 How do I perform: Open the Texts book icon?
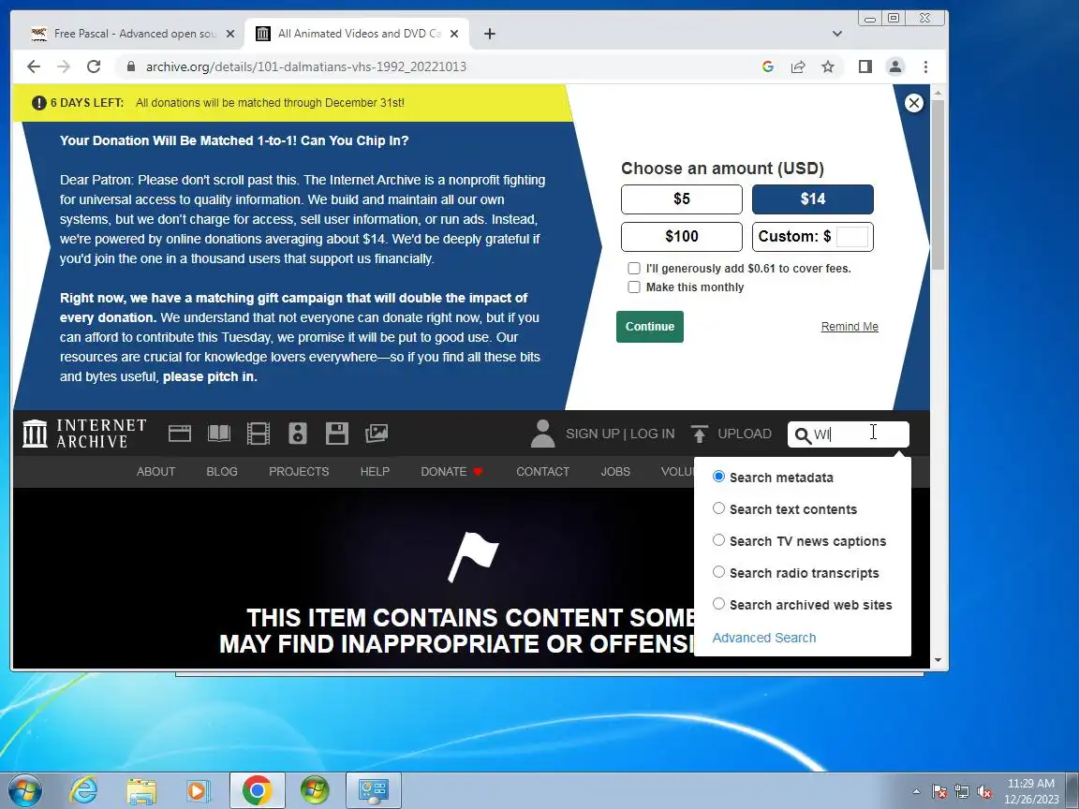point(219,434)
